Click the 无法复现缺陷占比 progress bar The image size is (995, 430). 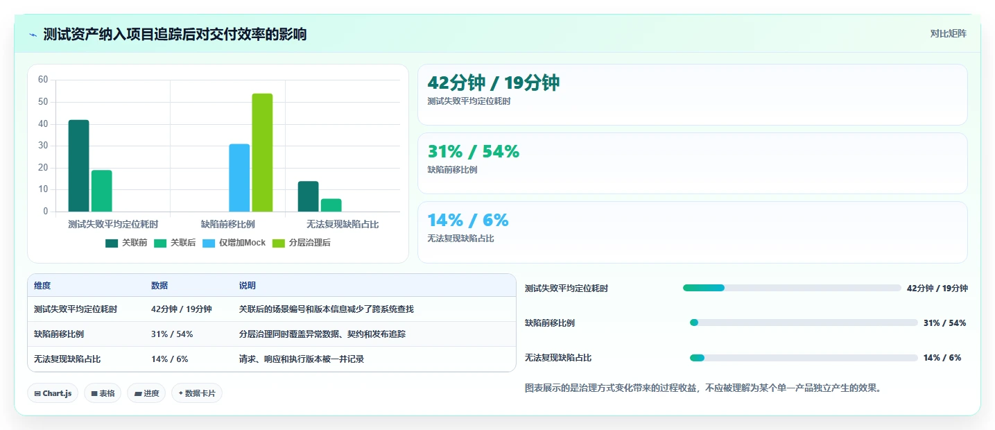click(804, 358)
